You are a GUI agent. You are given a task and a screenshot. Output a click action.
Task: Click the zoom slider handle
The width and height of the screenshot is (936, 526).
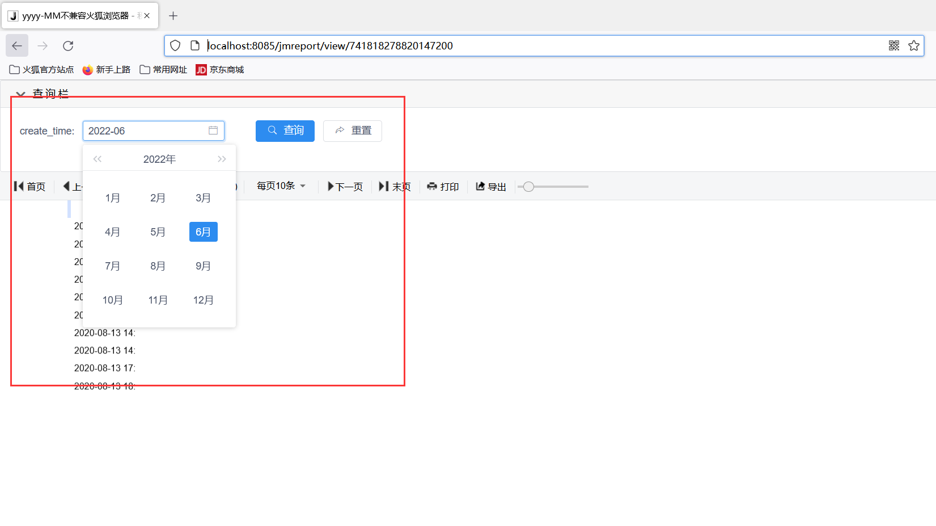pos(528,187)
